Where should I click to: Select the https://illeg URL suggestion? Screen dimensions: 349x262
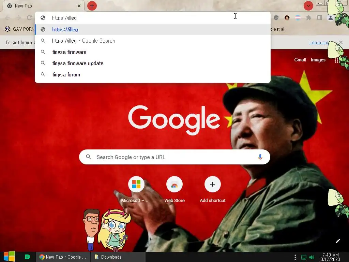(153, 29)
